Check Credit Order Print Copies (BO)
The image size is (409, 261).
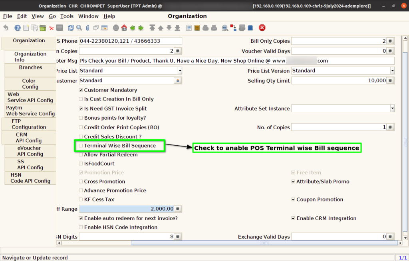click(x=81, y=127)
